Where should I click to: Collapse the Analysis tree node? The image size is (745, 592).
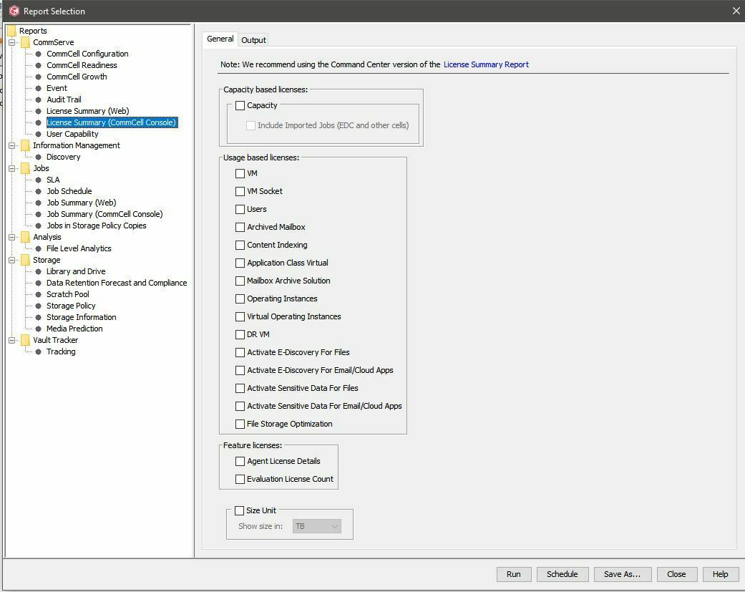pyautogui.click(x=12, y=237)
